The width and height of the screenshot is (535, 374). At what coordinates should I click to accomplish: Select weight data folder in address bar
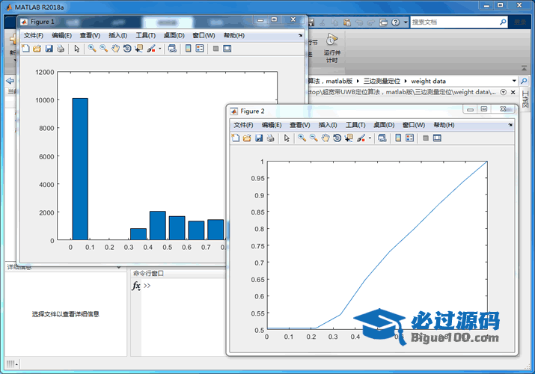point(429,81)
